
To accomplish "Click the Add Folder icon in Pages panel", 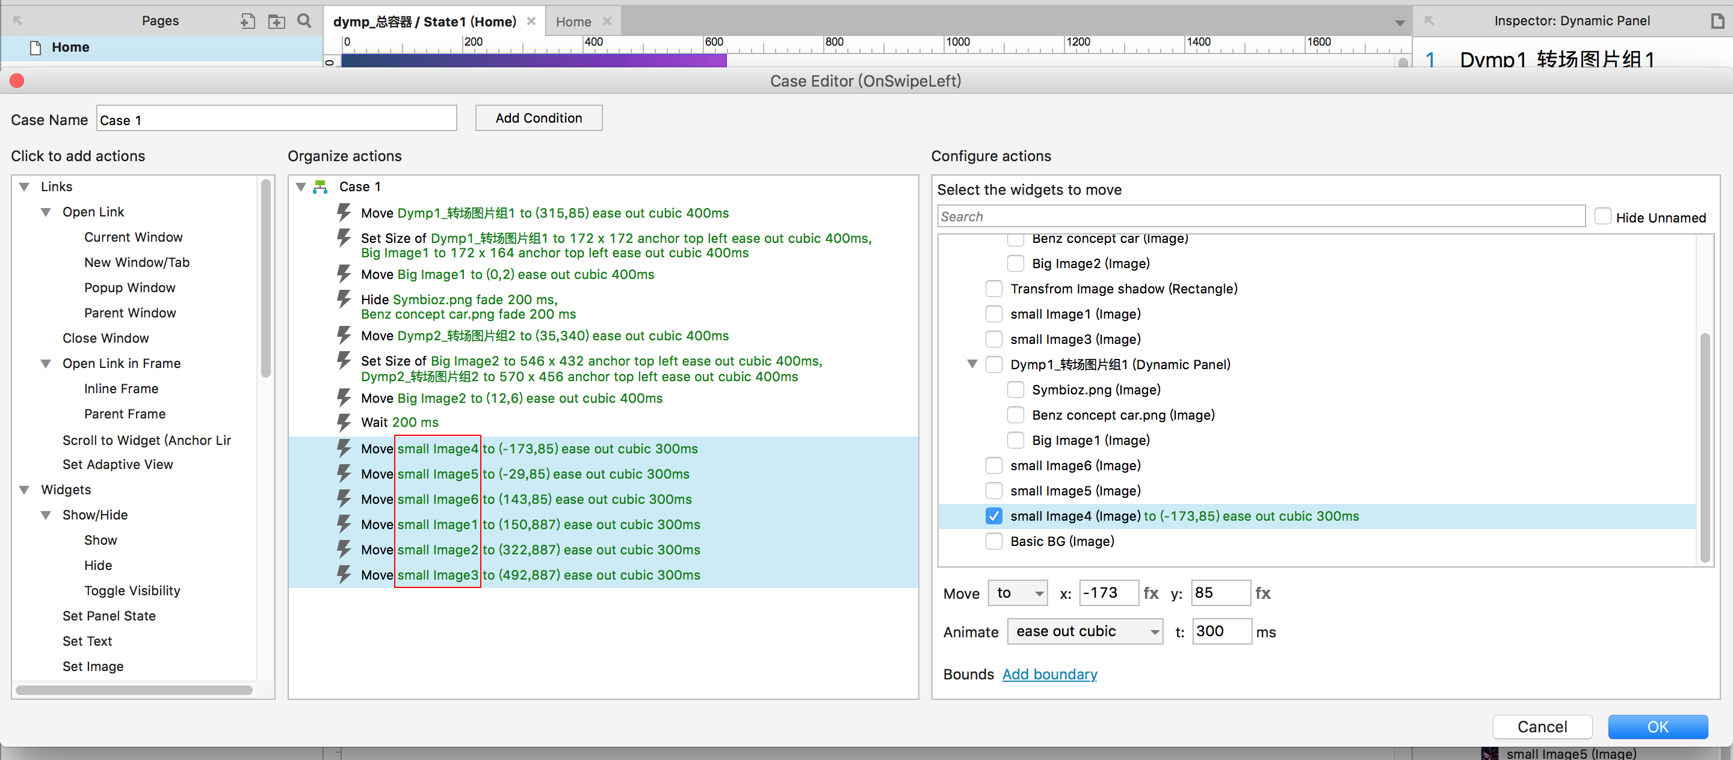I will [x=277, y=21].
